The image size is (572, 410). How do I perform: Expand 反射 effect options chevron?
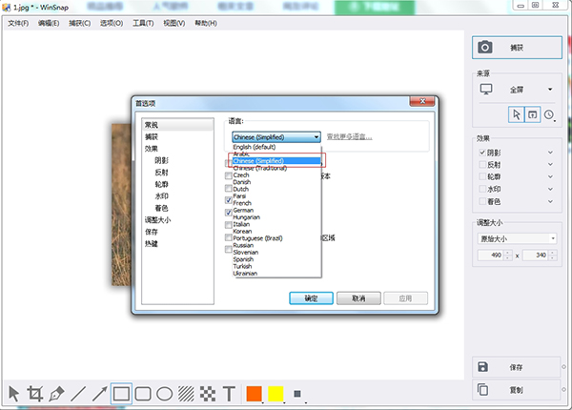click(550, 165)
